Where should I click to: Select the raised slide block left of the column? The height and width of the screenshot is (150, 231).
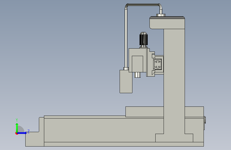144,112
